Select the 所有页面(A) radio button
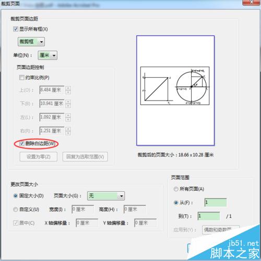261x261 pixels. (176, 189)
